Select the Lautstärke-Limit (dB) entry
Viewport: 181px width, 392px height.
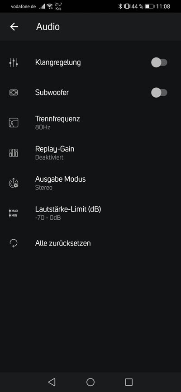(90, 213)
